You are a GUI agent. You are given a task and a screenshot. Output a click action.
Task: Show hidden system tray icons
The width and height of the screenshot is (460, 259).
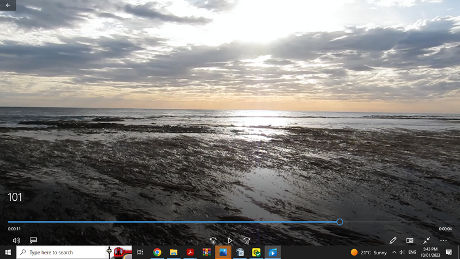click(394, 252)
